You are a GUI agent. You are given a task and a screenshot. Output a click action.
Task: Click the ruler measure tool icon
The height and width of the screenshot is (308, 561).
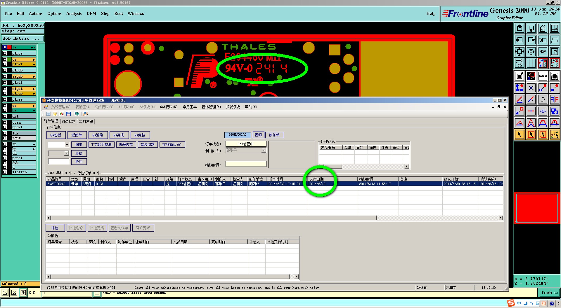(x=543, y=76)
